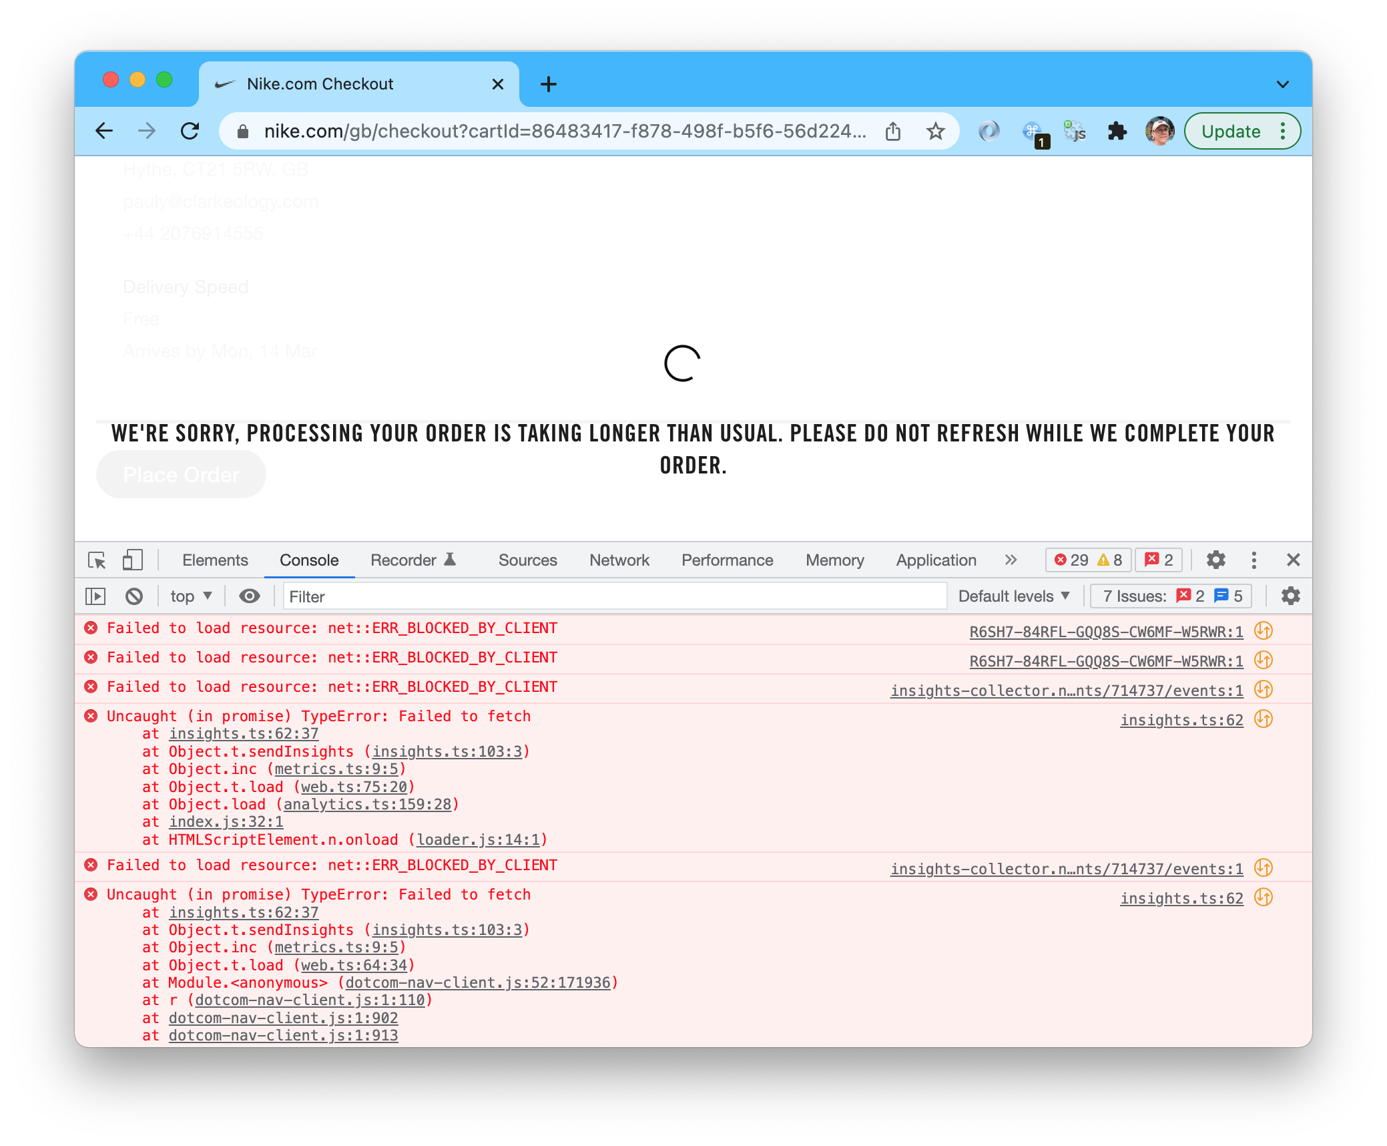
Task: Open Console settings gear
Action: 1290,596
